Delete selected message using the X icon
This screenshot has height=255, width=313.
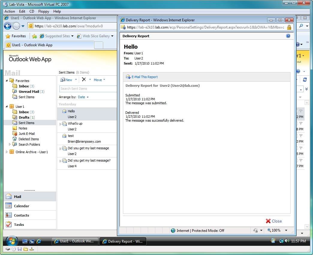(x=83, y=80)
